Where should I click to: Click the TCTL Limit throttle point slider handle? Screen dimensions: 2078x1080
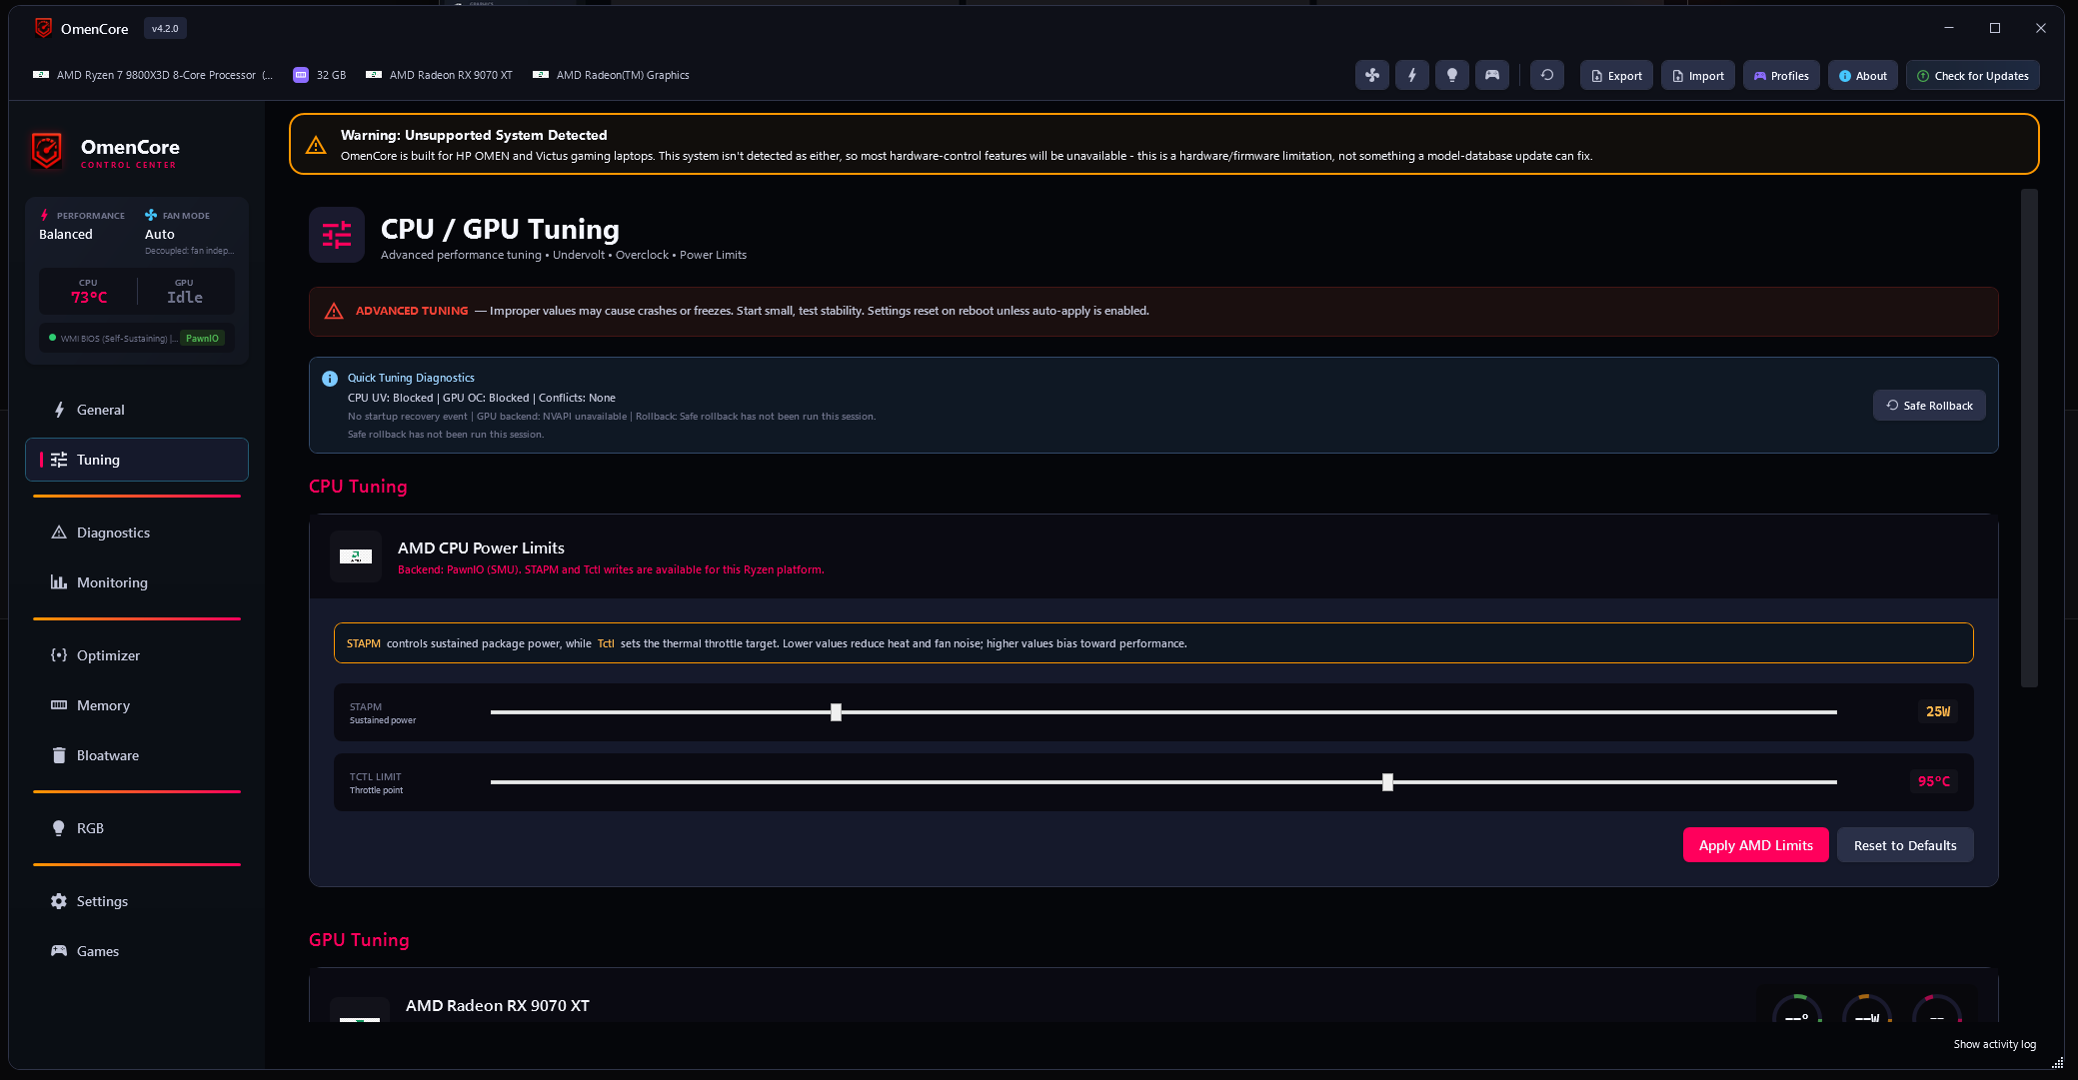tap(1387, 782)
